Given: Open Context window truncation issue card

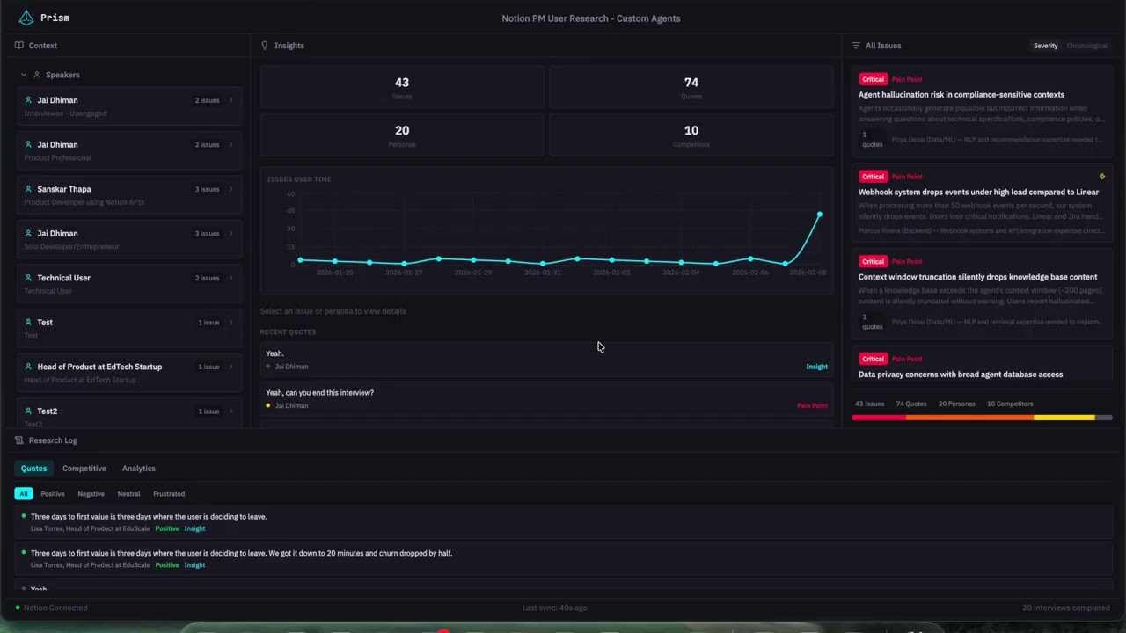Looking at the screenshot, I should (982, 295).
